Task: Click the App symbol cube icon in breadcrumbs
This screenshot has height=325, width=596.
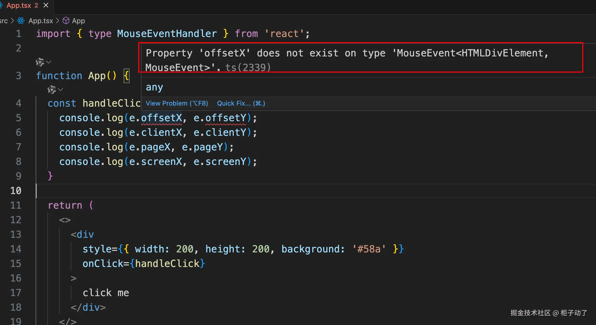Action: 66,21
